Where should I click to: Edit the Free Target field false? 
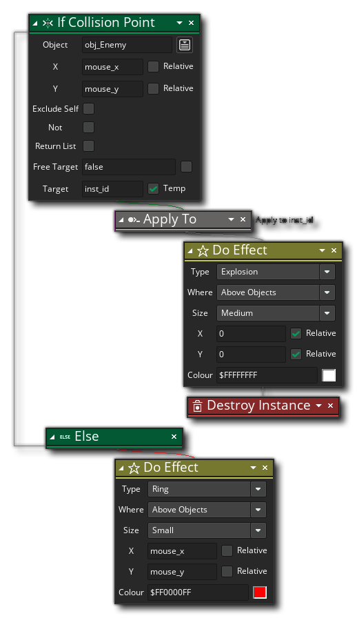tap(128, 167)
